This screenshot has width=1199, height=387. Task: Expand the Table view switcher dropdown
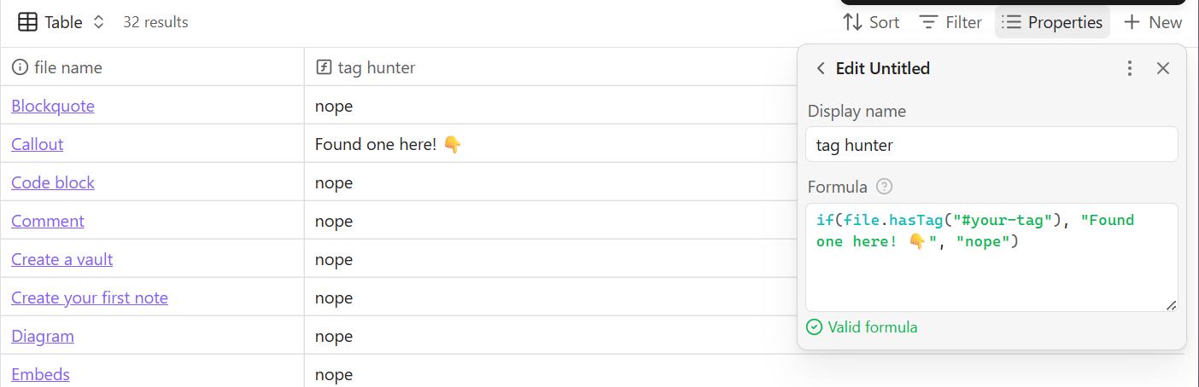pyautogui.click(x=62, y=22)
